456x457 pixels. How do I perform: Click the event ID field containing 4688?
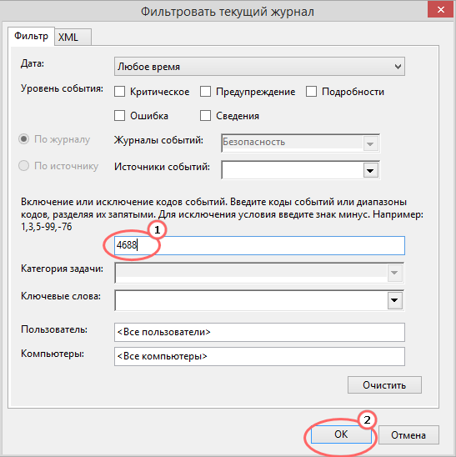[259, 245]
